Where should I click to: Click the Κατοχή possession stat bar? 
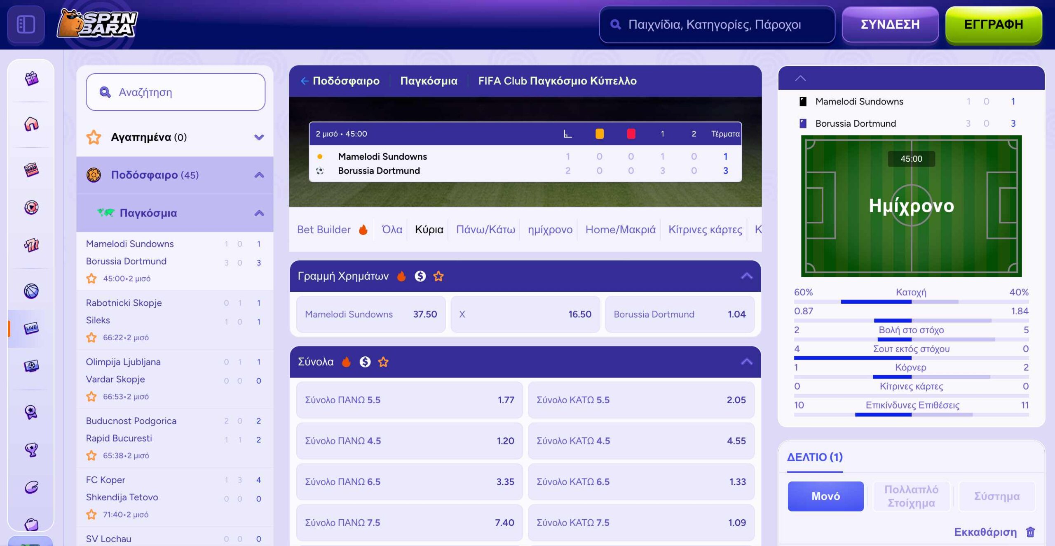click(x=911, y=302)
